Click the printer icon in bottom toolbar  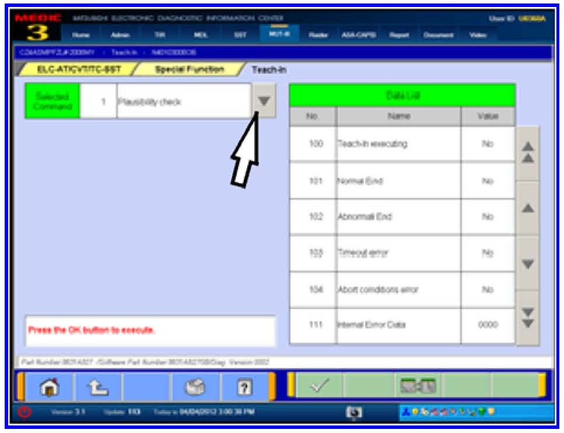point(195,387)
